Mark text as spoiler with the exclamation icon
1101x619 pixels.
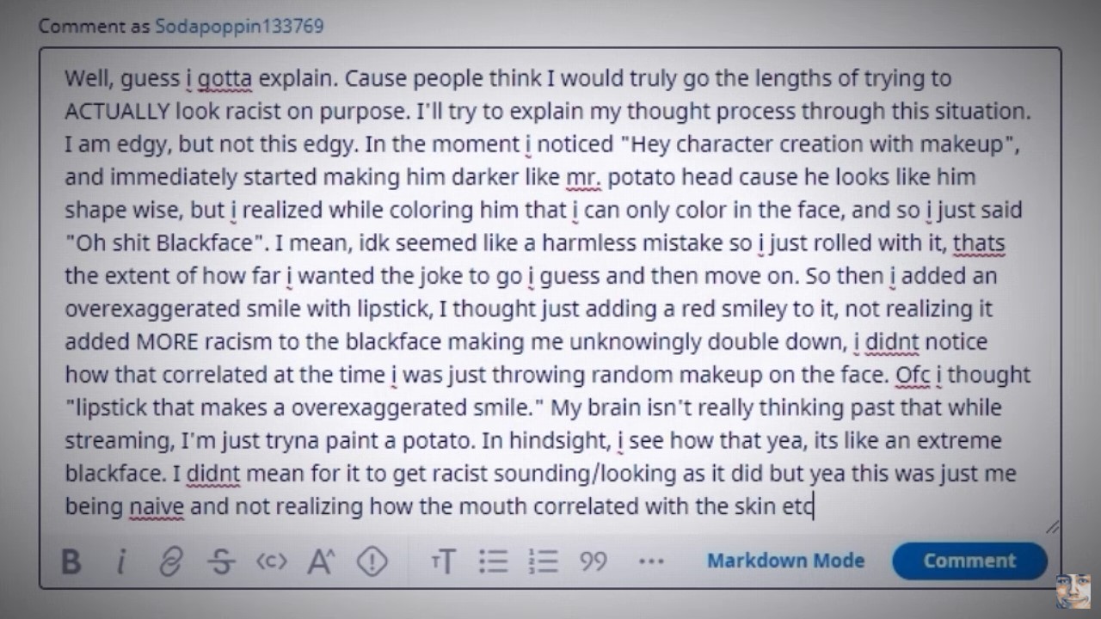[x=372, y=562]
